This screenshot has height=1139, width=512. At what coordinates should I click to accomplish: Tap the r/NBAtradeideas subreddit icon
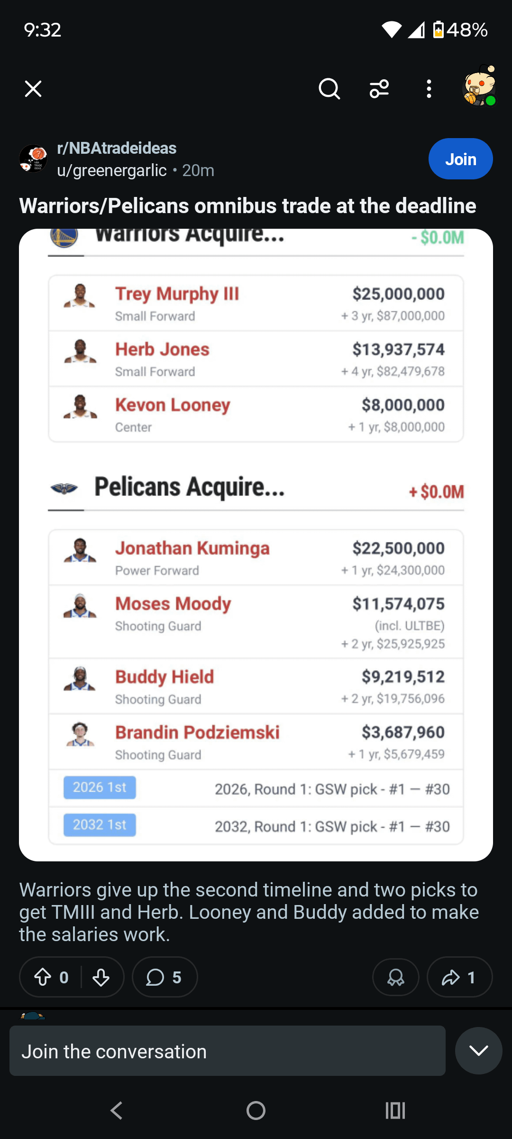coord(33,159)
